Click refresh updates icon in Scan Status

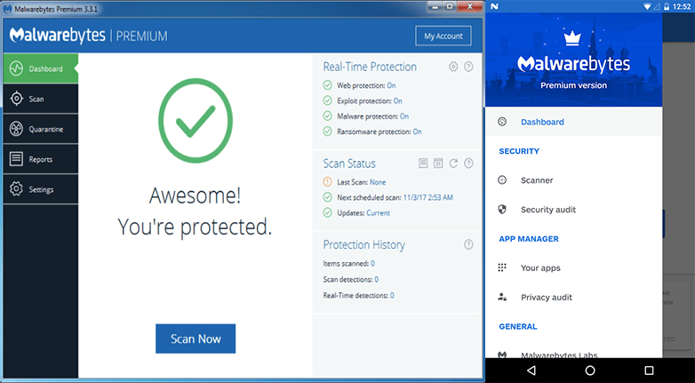(x=453, y=164)
